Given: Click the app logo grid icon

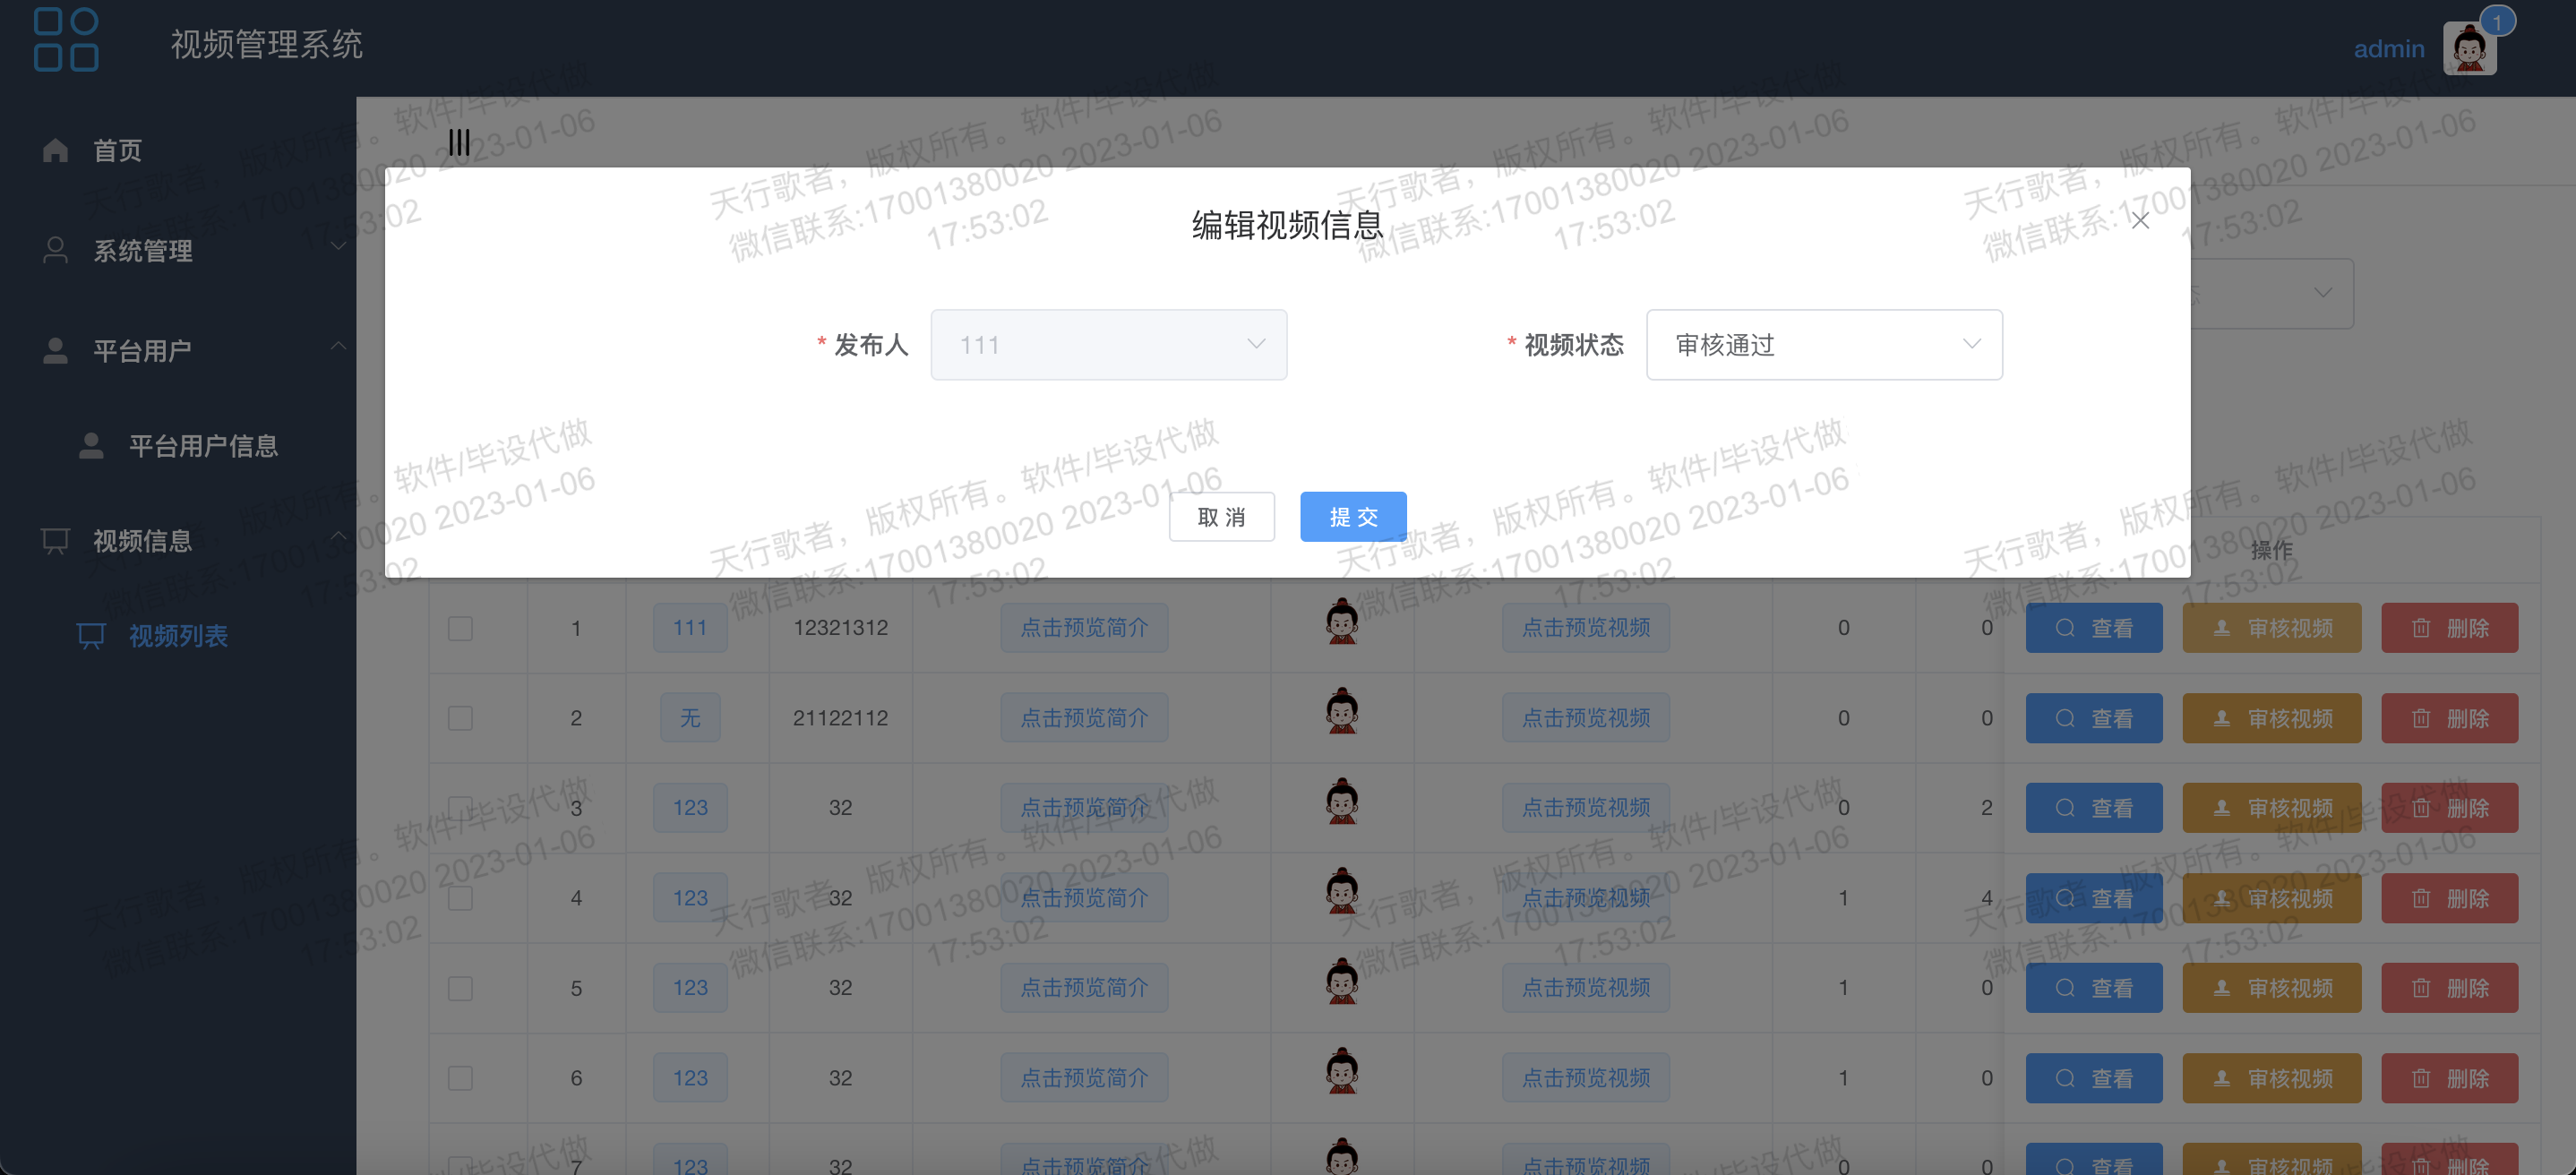Looking at the screenshot, I should [x=66, y=40].
